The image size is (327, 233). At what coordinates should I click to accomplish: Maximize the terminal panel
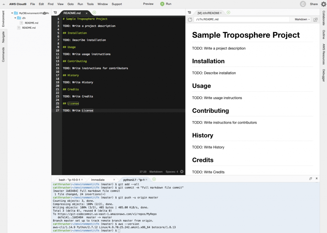pos(310,179)
